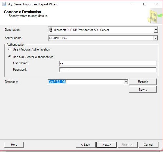
Task: Click the GeoPITS_DB database text box
Action: [x=86, y=82]
